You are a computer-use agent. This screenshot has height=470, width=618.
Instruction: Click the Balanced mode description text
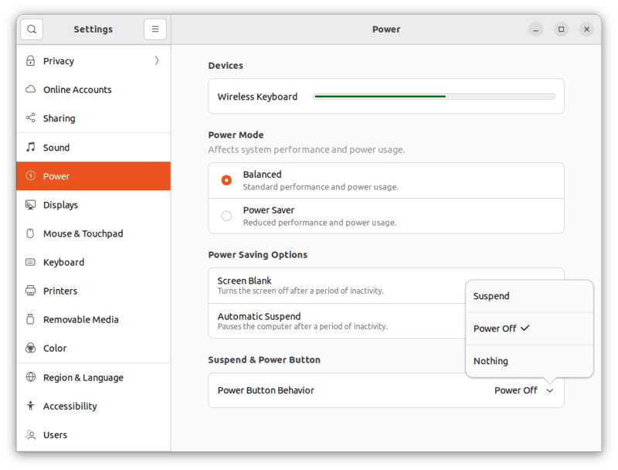pyautogui.click(x=321, y=187)
